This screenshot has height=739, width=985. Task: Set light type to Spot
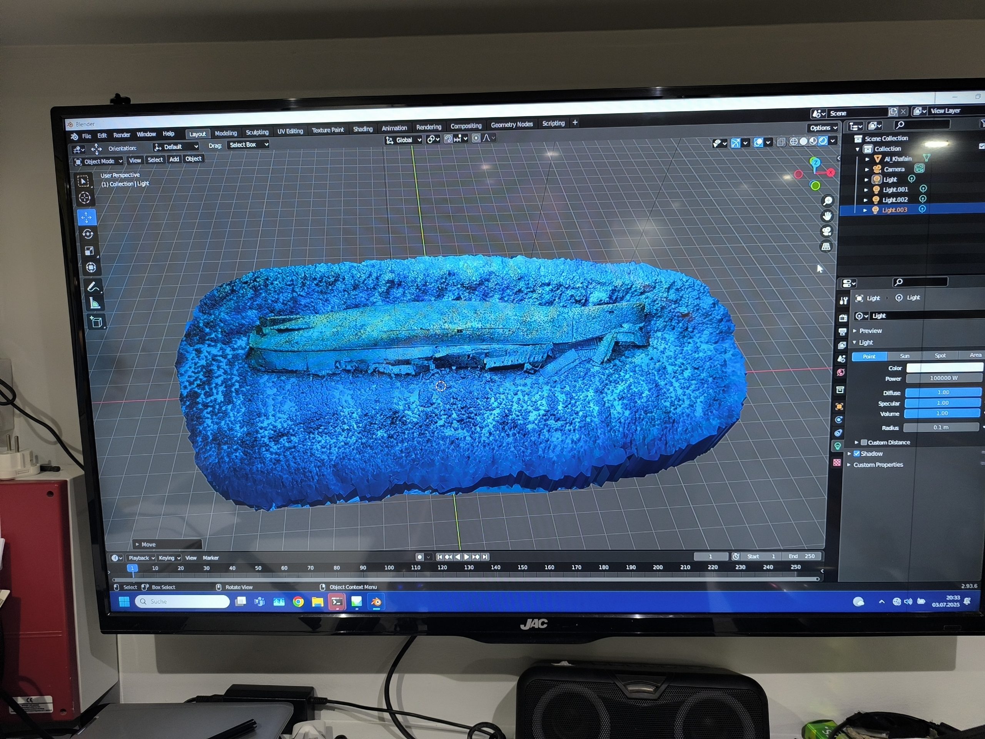coord(940,356)
